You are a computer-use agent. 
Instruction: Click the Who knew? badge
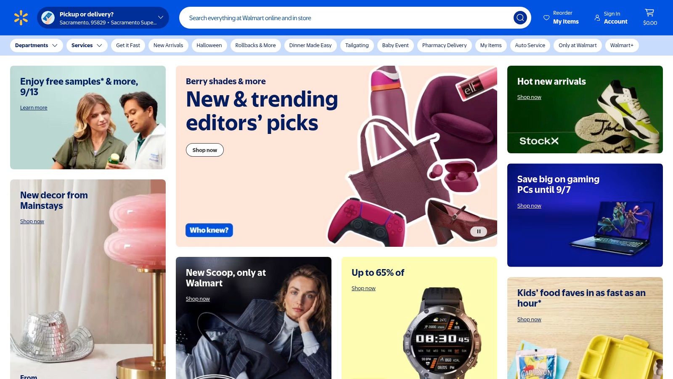pyautogui.click(x=209, y=230)
